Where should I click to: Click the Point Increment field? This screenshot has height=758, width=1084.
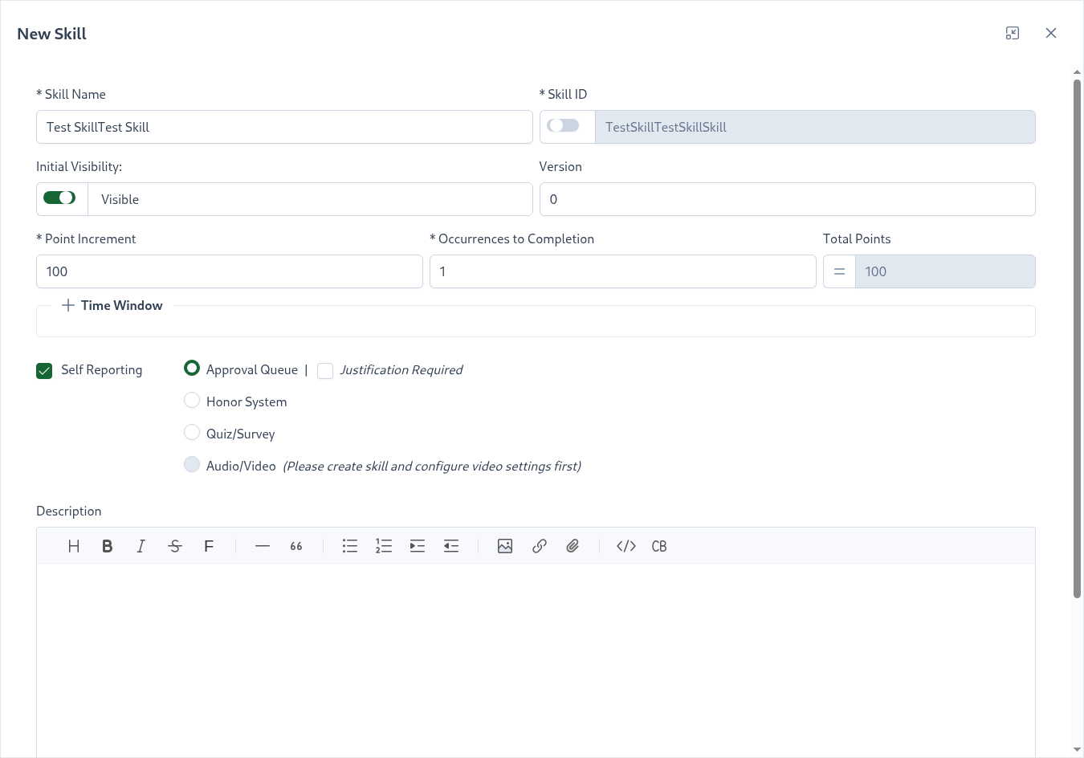[230, 271]
